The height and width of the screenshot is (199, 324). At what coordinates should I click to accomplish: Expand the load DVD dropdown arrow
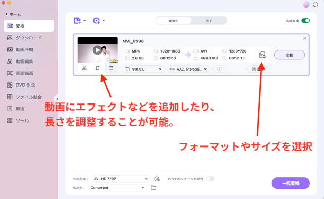click(x=104, y=21)
